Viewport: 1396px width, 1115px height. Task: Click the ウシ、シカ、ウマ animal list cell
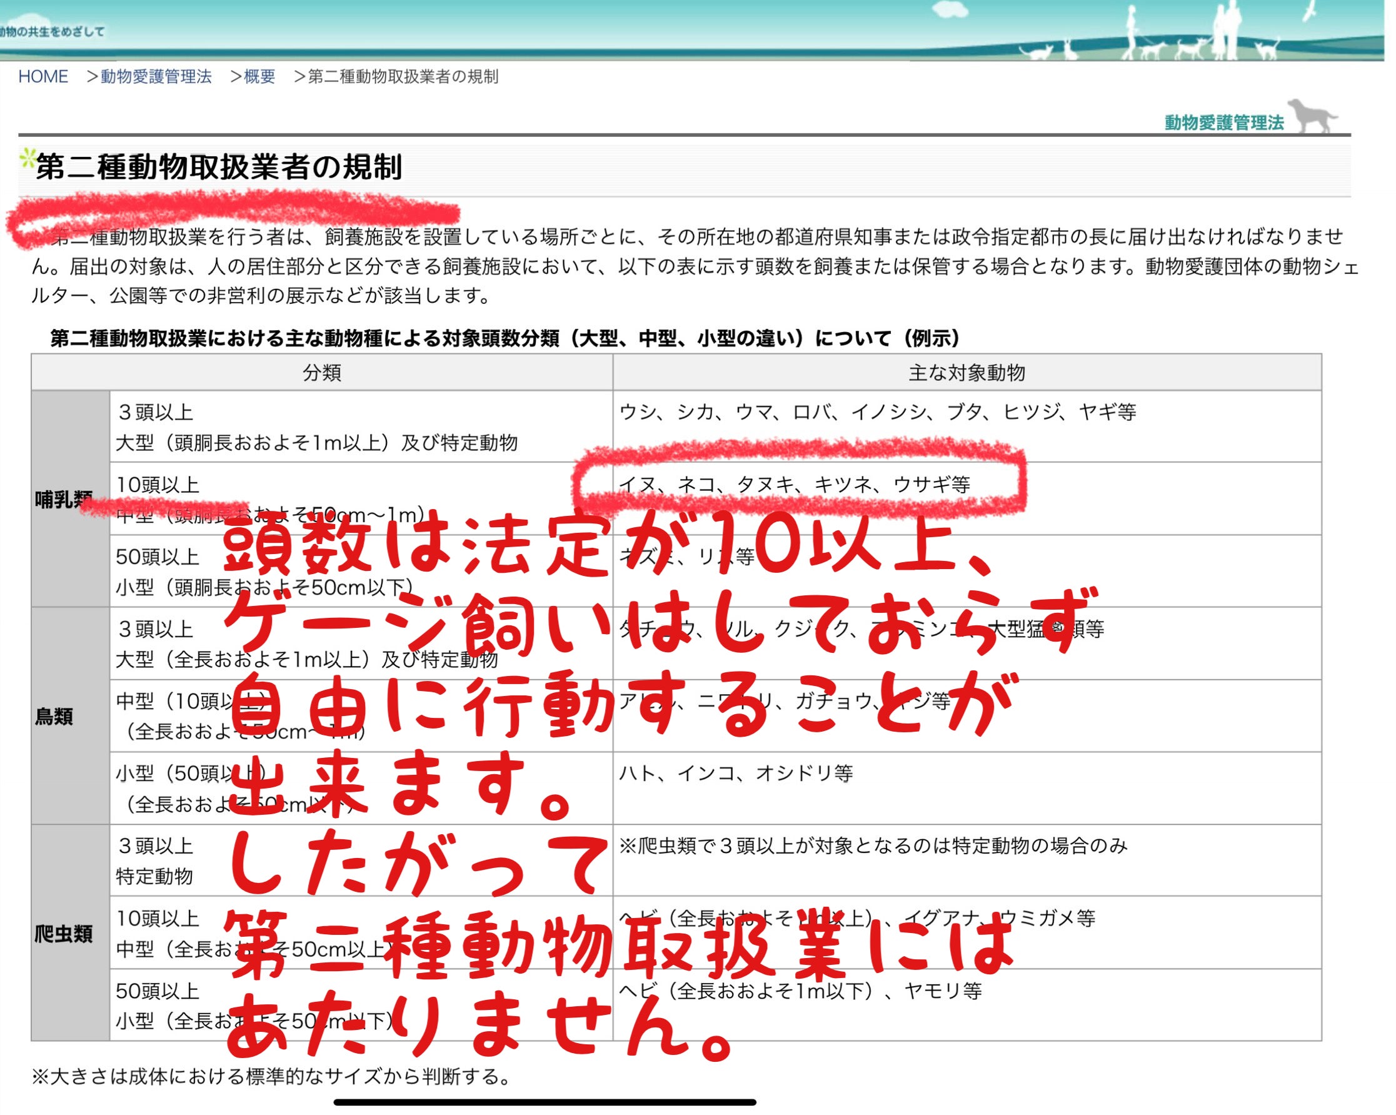877,412
